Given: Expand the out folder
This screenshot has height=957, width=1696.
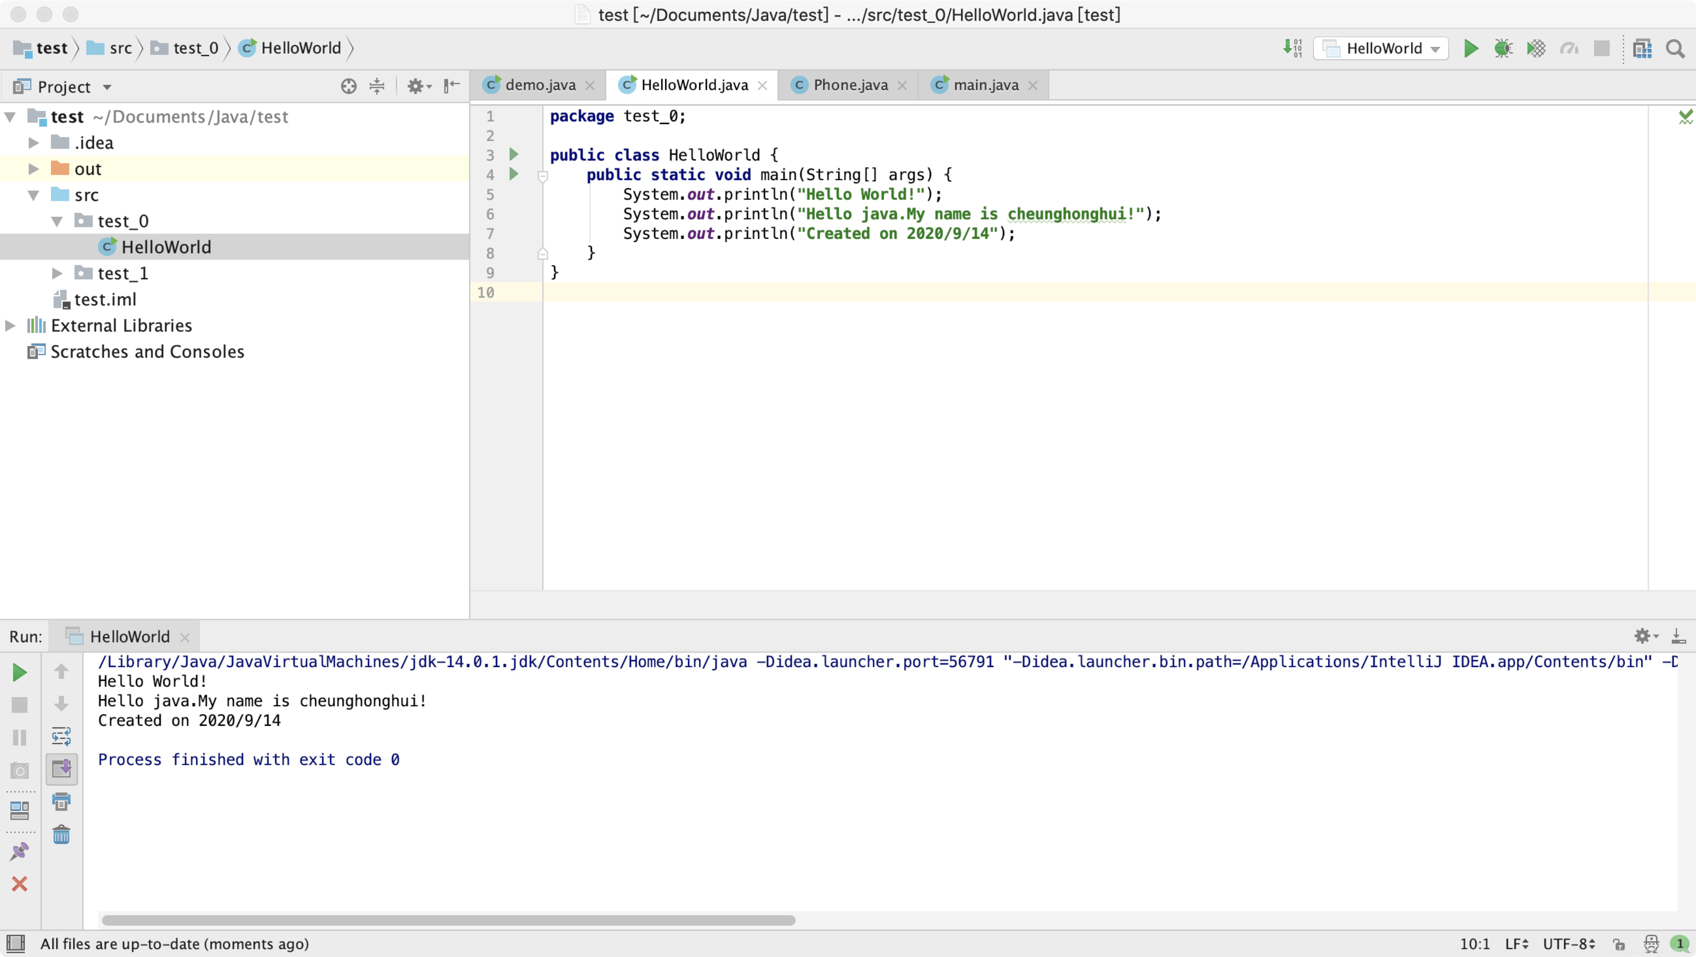Looking at the screenshot, I should tap(34, 169).
